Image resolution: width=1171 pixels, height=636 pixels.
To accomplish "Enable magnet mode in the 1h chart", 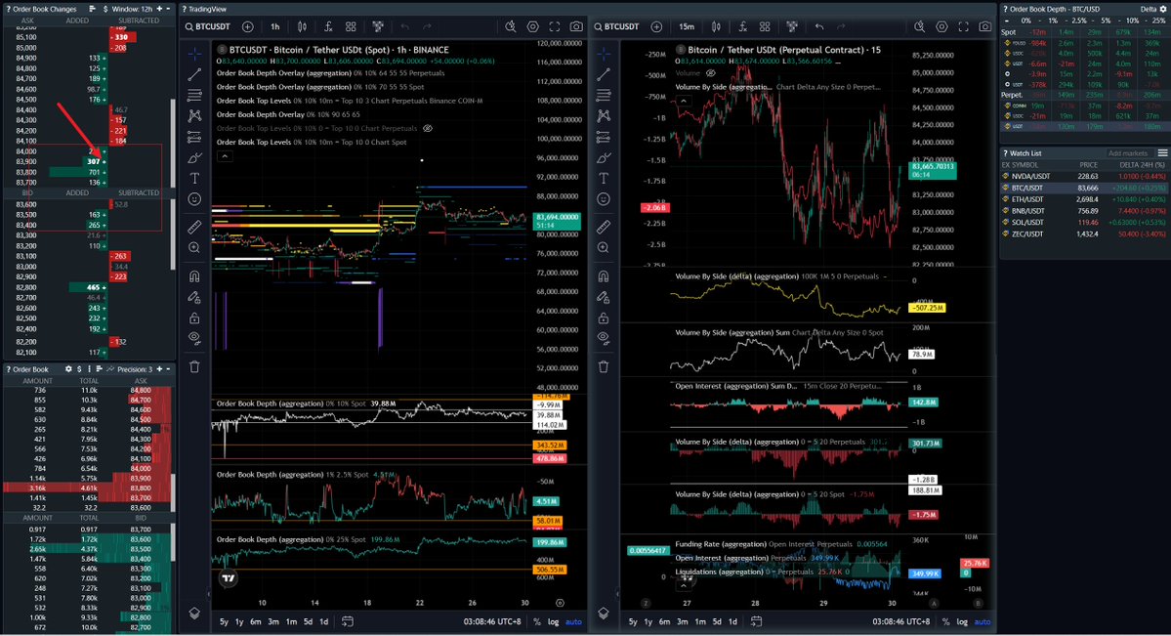I will (194, 276).
